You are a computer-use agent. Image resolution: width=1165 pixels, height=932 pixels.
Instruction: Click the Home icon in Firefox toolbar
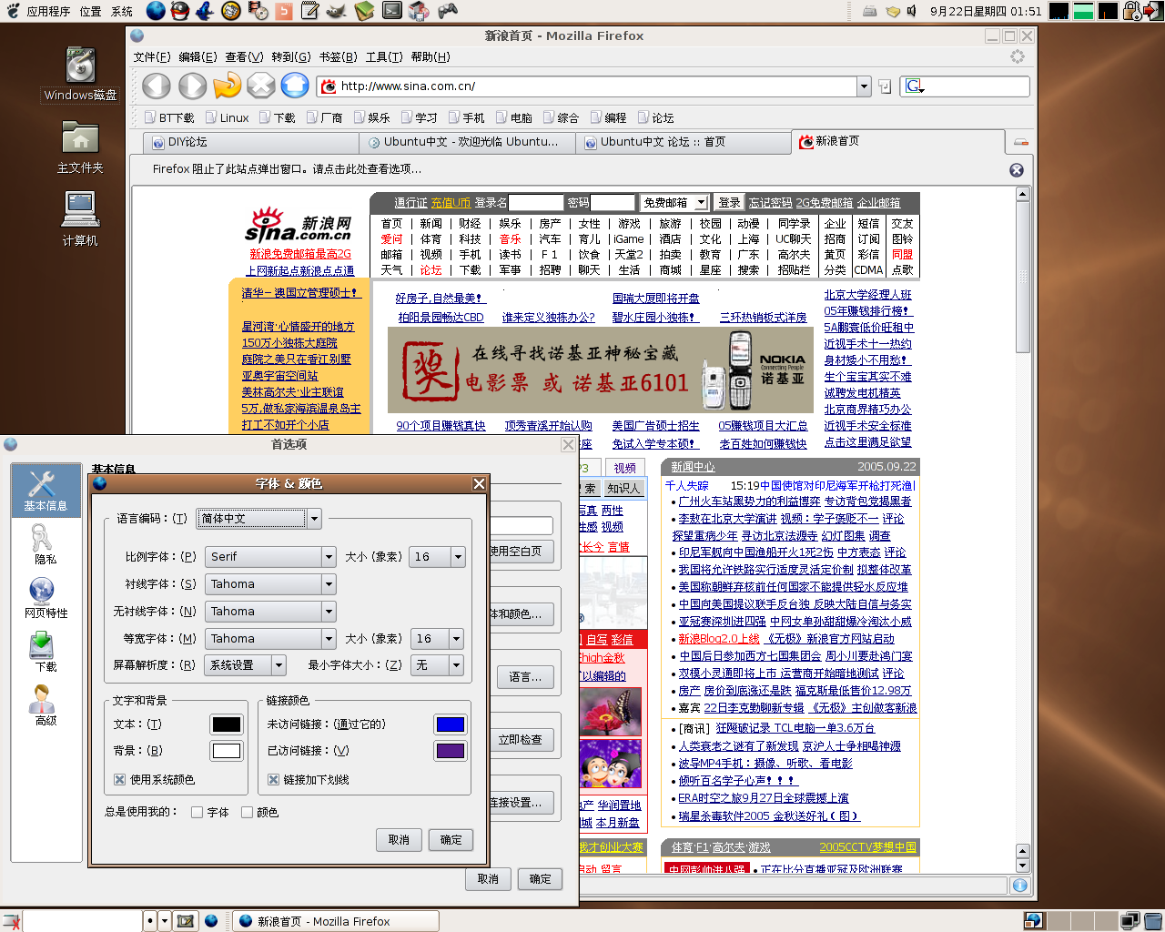pos(295,86)
